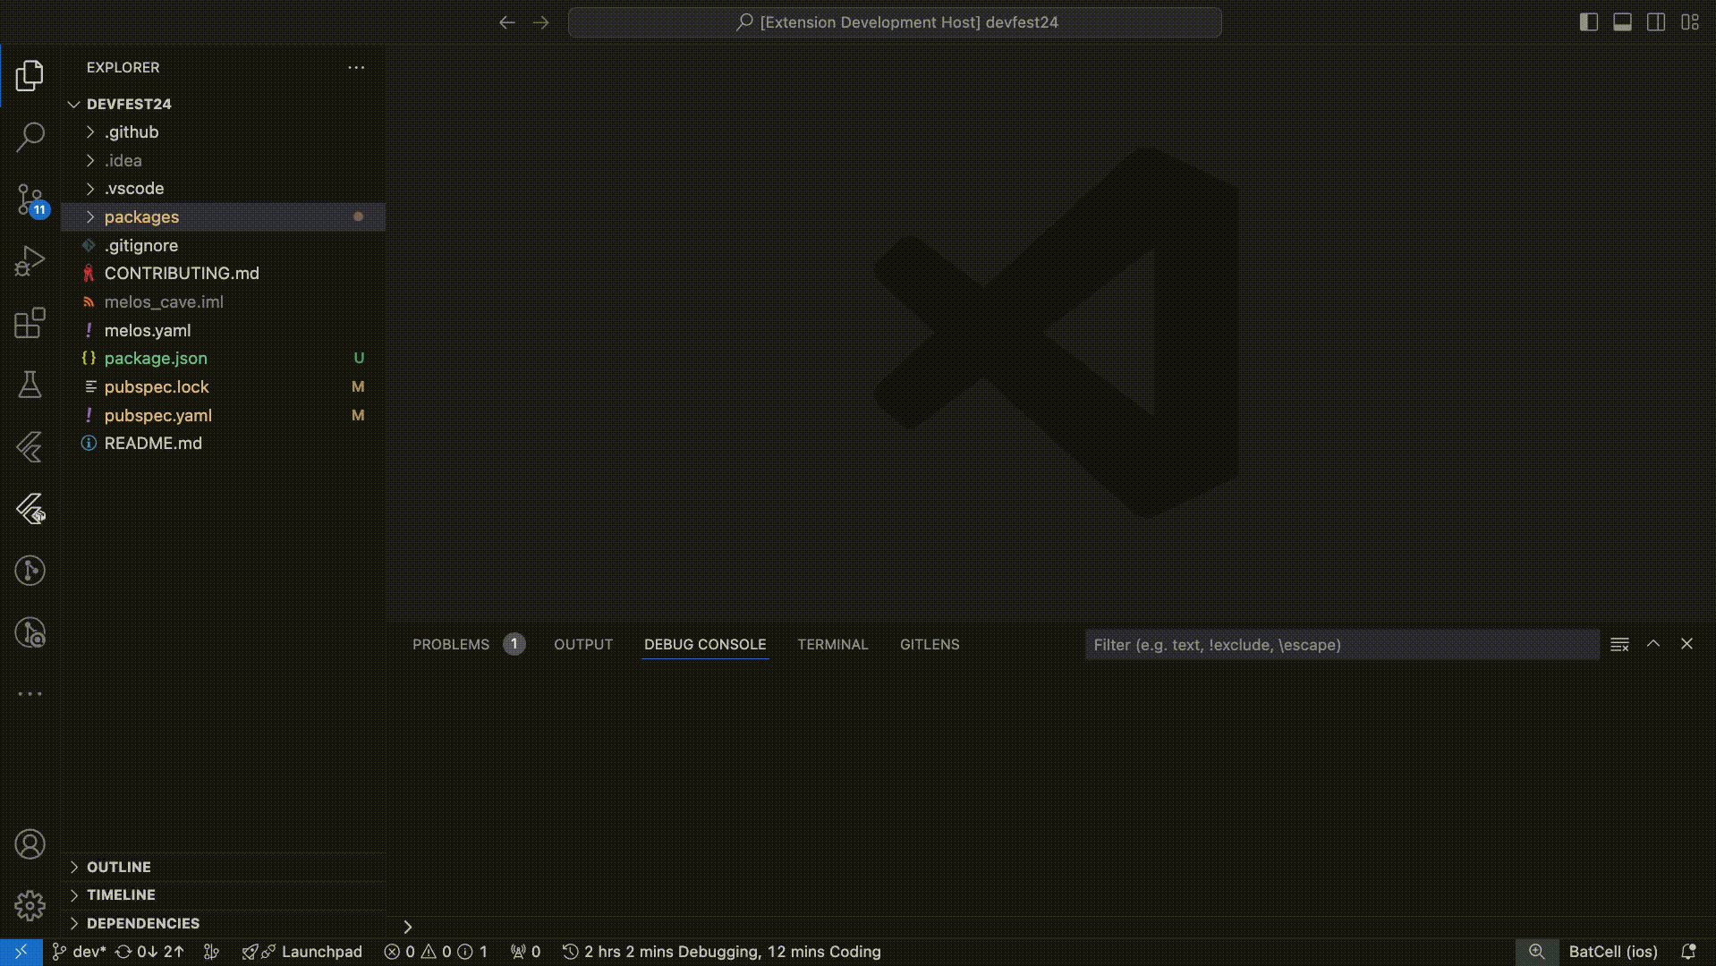Expand the .idea folder
Viewport: 1716px width, 966px height.
point(223,160)
